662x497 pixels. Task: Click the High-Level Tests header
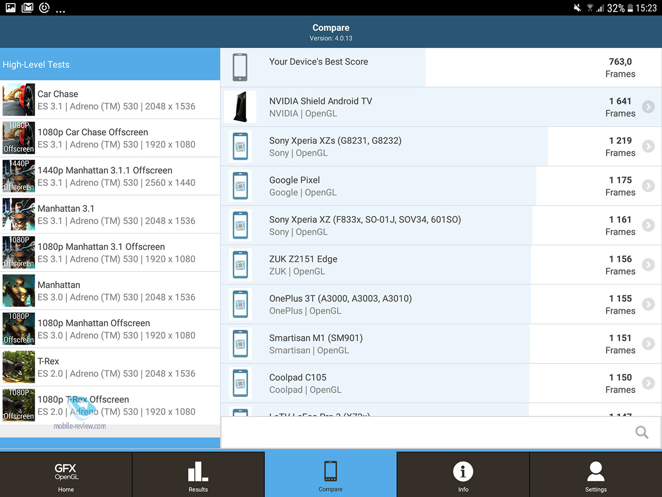(x=110, y=64)
